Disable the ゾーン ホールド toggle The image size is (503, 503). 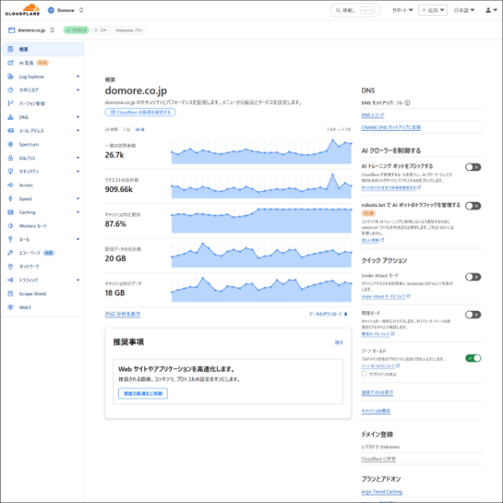coord(473,358)
